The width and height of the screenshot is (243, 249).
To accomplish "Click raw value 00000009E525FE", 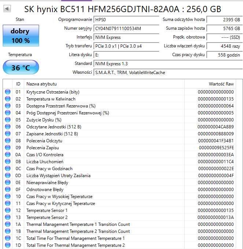I will [x=216, y=148].
